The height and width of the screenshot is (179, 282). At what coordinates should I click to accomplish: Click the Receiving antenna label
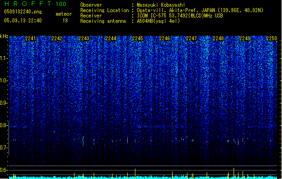(103, 21)
